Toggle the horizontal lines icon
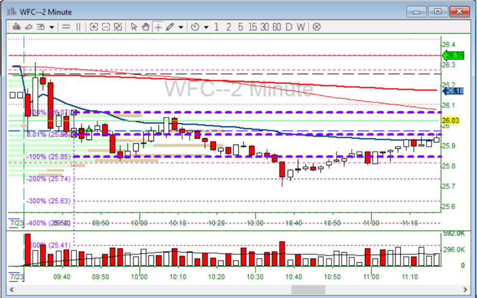This screenshot has width=477, height=298. click(x=66, y=27)
